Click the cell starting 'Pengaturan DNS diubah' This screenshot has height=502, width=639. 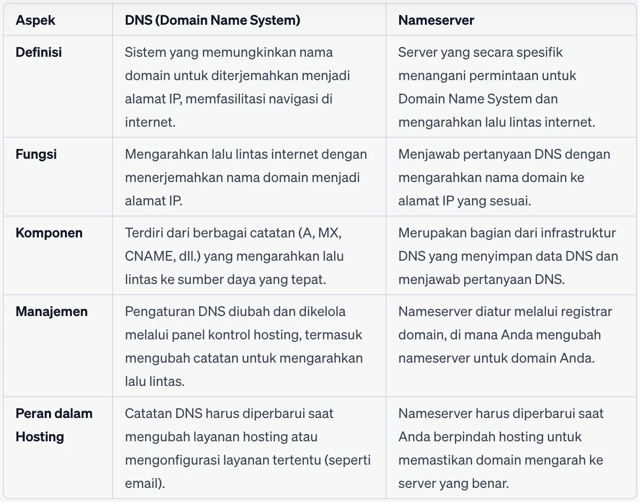(x=243, y=346)
